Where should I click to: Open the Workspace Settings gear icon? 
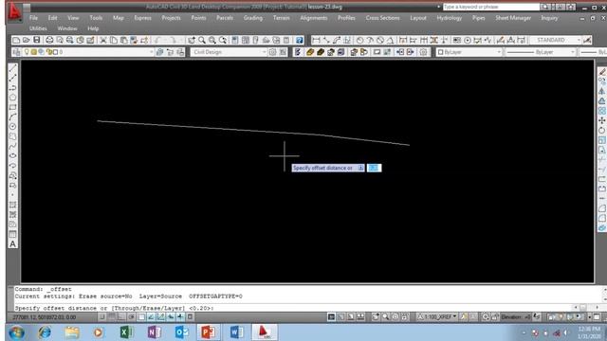[272, 52]
